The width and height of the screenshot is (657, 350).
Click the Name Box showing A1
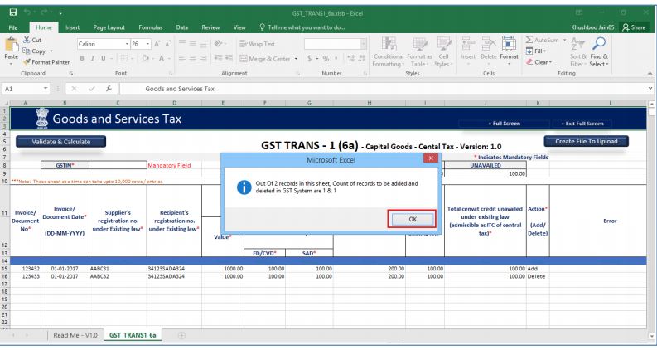tap(22, 89)
